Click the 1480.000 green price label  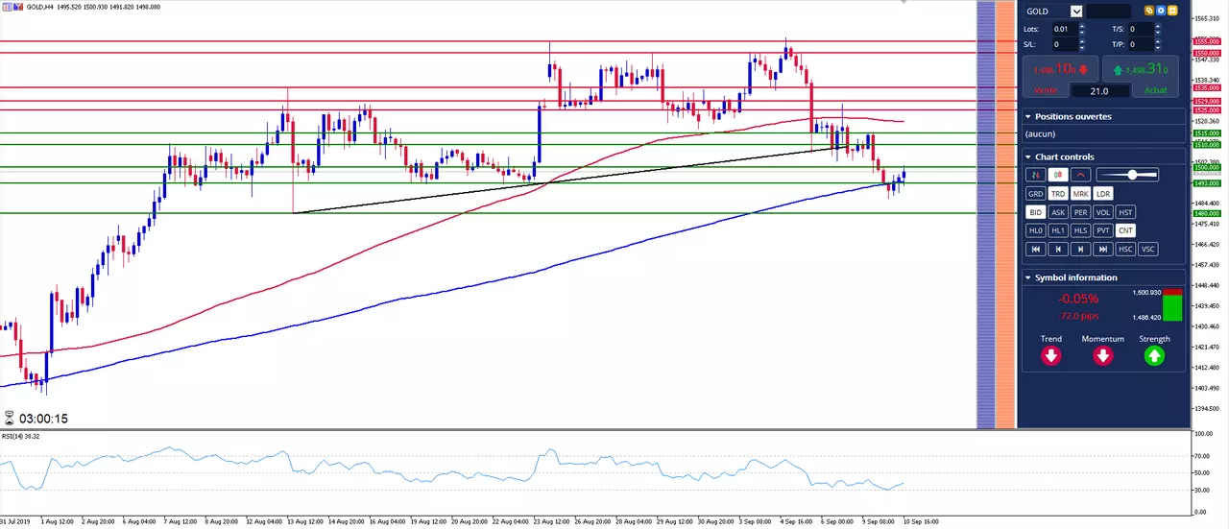coord(1206,213)
